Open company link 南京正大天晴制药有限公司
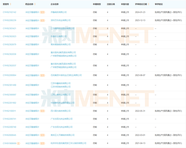 (x=62, y=135)
